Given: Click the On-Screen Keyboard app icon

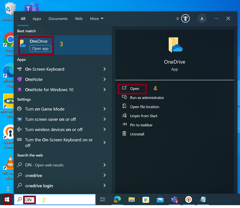Looking at the screenshot, I should 19,69.
